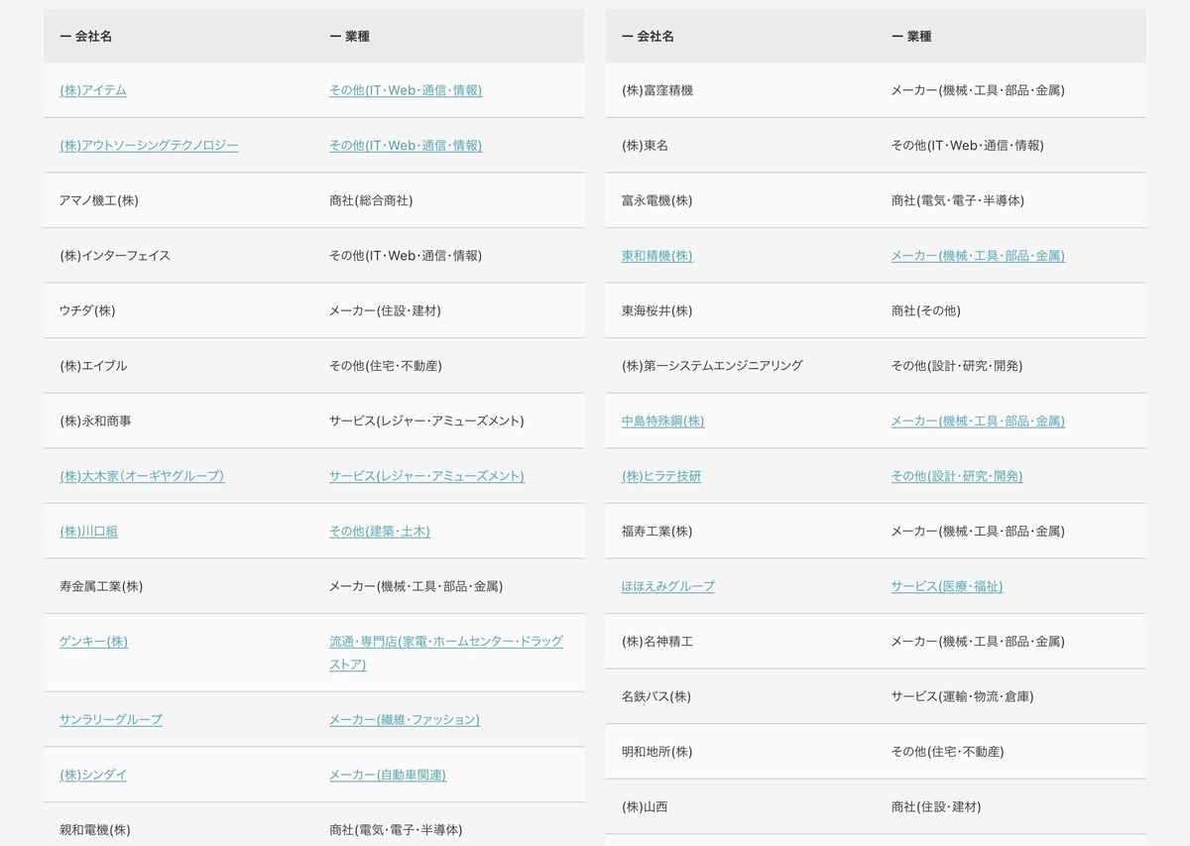The width and height of the screenshot is (1190, 846).
Task: Open the メーカー(自動車関連) industry link
Action: pos(388,775)
